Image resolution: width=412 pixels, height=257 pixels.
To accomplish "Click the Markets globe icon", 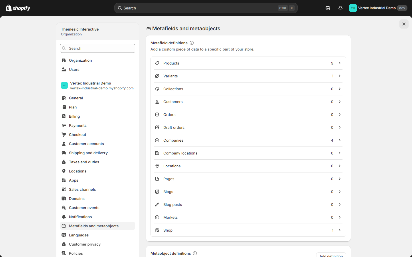I will coord(157,217).
